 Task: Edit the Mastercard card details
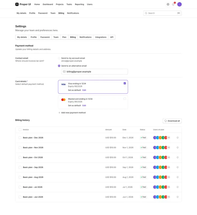coord(84,105)
